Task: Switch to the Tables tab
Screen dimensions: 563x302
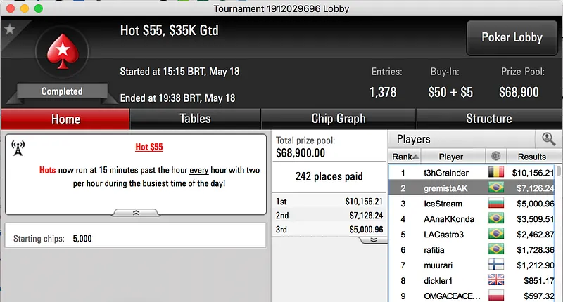Action: (195, 119)
